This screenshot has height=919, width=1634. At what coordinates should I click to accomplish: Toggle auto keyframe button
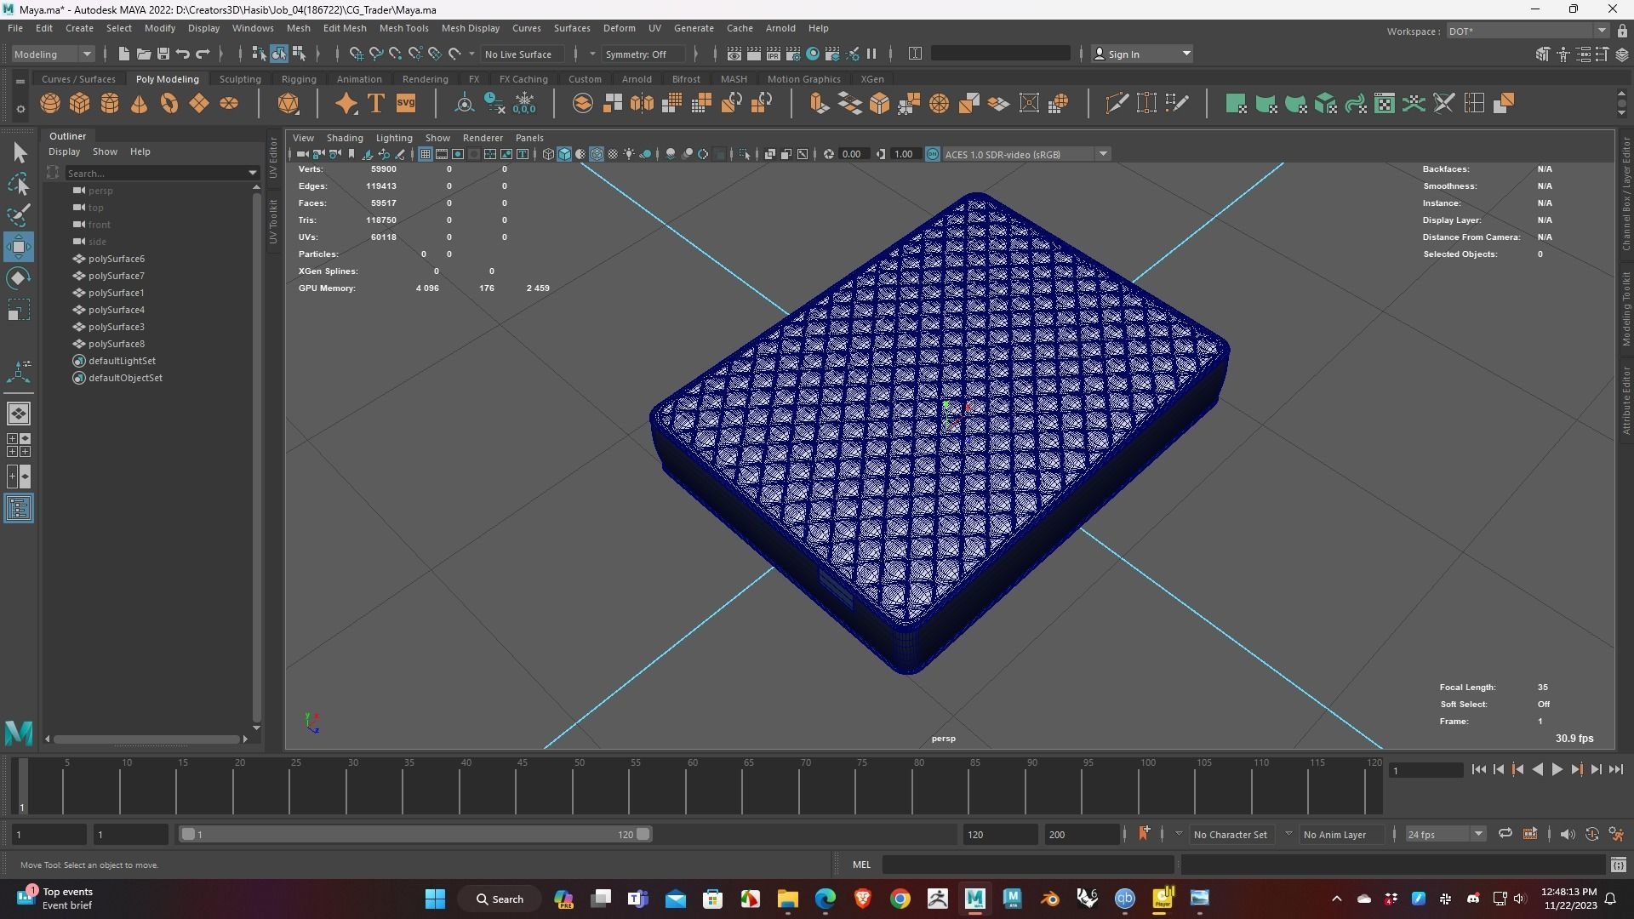1591,834
